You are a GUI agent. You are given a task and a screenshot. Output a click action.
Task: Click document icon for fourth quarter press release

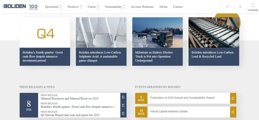tap(123, 105)
